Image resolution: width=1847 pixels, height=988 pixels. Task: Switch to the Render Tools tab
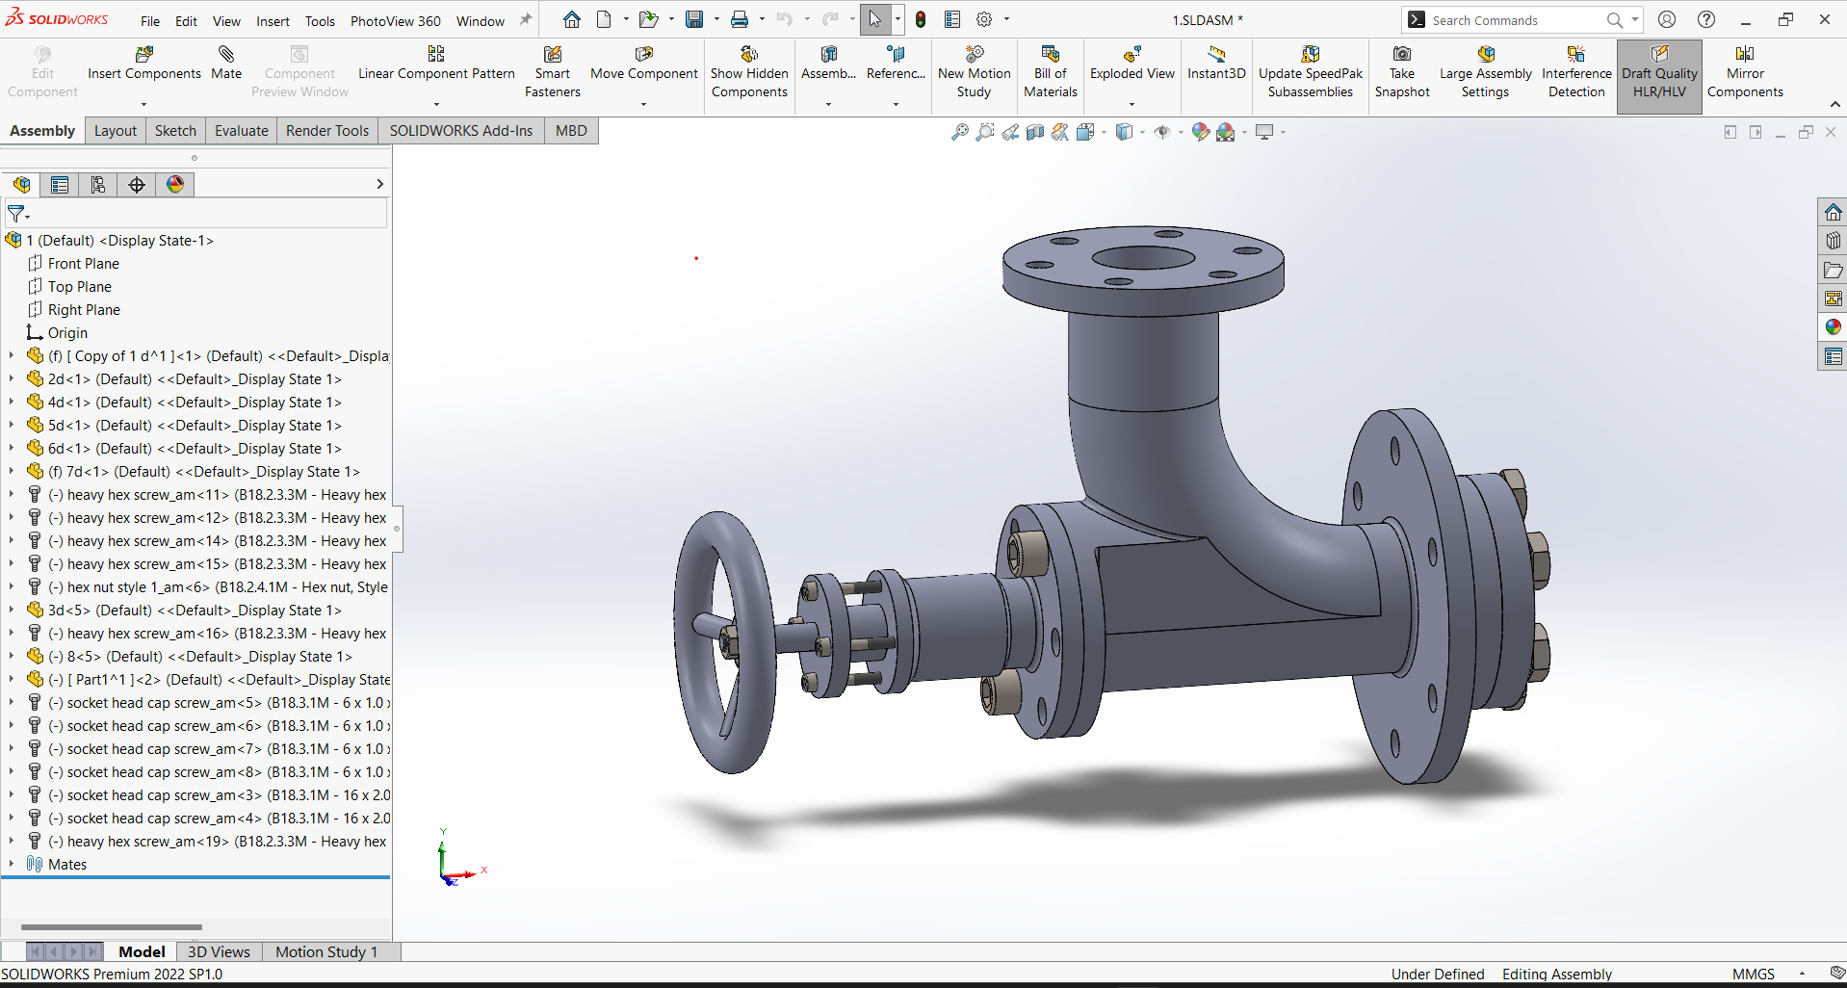327,131
